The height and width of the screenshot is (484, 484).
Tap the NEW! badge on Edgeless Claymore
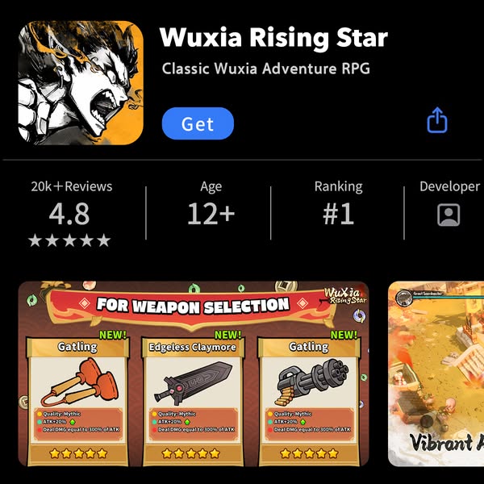[227, 335]
